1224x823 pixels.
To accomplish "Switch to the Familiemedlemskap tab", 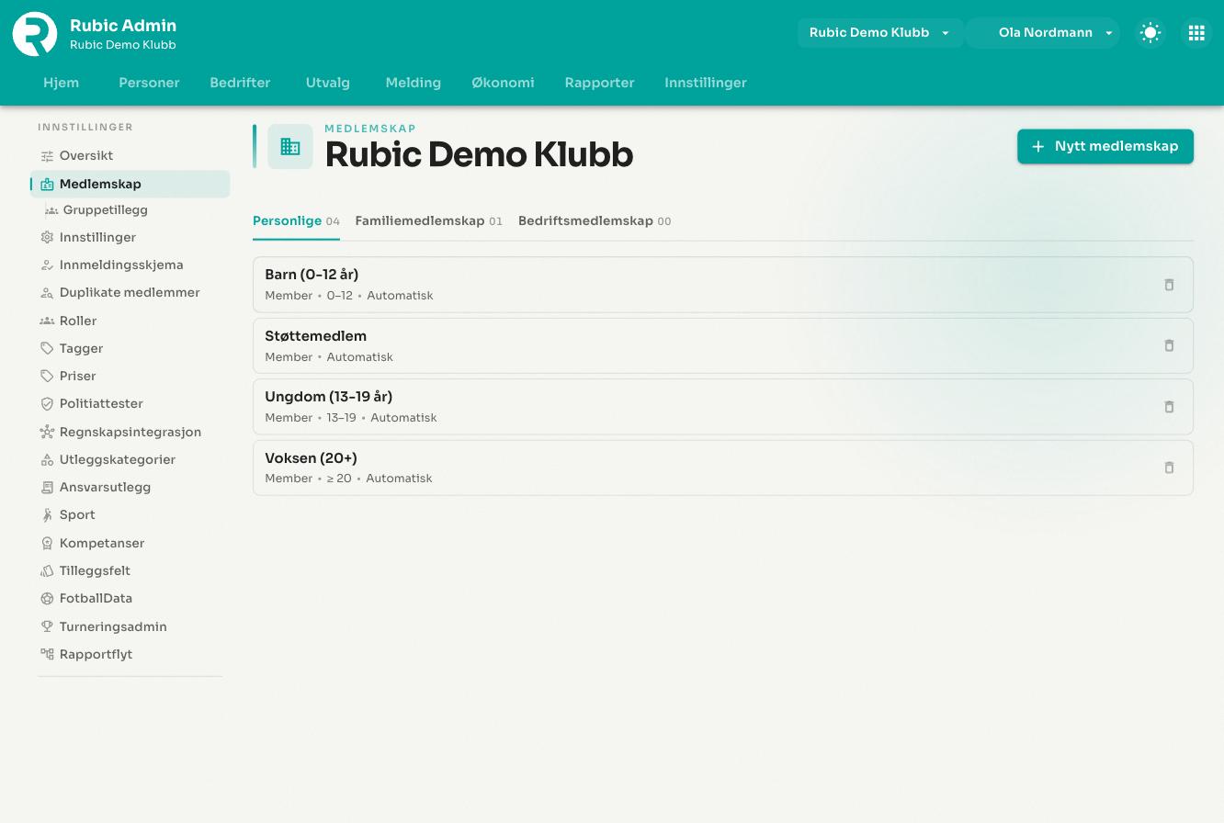I will click(428, 221).
